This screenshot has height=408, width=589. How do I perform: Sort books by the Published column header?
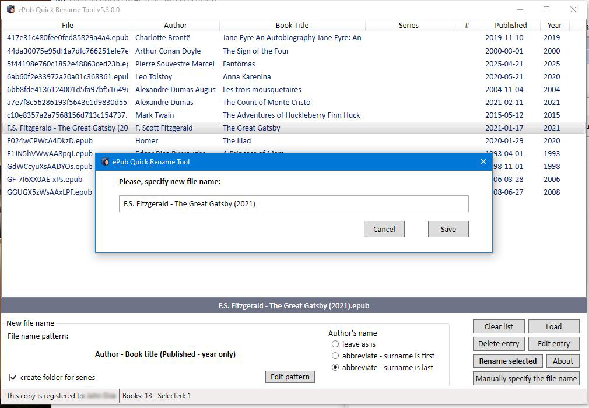click(x=510, y=25)
